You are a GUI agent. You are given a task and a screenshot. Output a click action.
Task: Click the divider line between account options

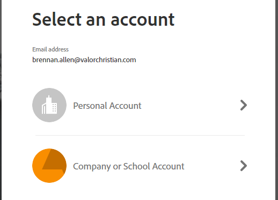coord(140,135)
